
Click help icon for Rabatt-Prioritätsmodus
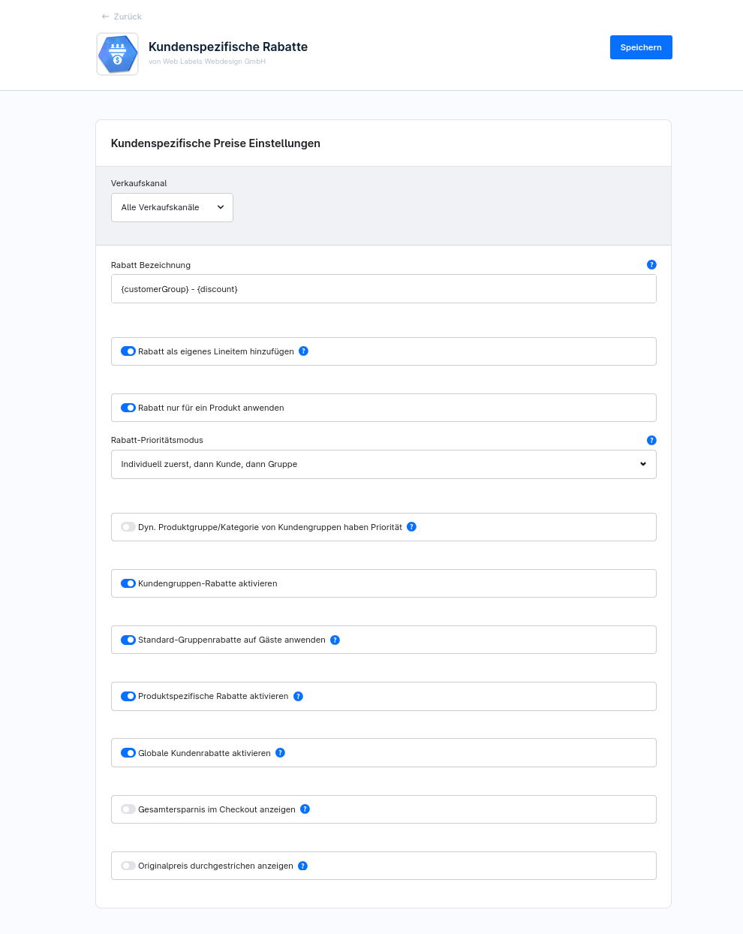pos(651,441)
